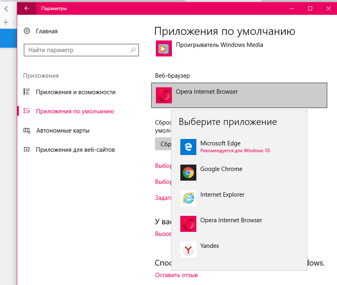Click the back arrow in Параметры title bar

point(27,8)
